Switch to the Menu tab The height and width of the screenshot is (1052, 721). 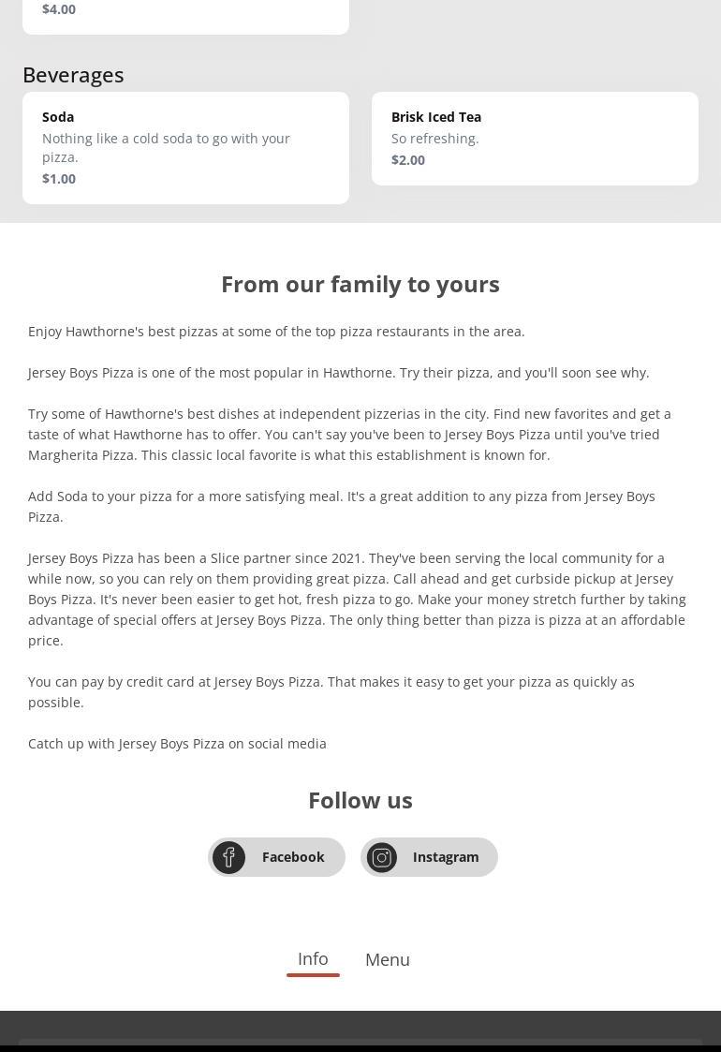[388, 960]
